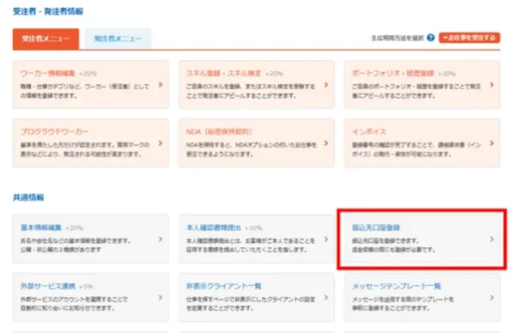Viewport: 515px width, 333px height.
Task: Open the 非表示クライアント一覧 link
Action: (224, 286)
